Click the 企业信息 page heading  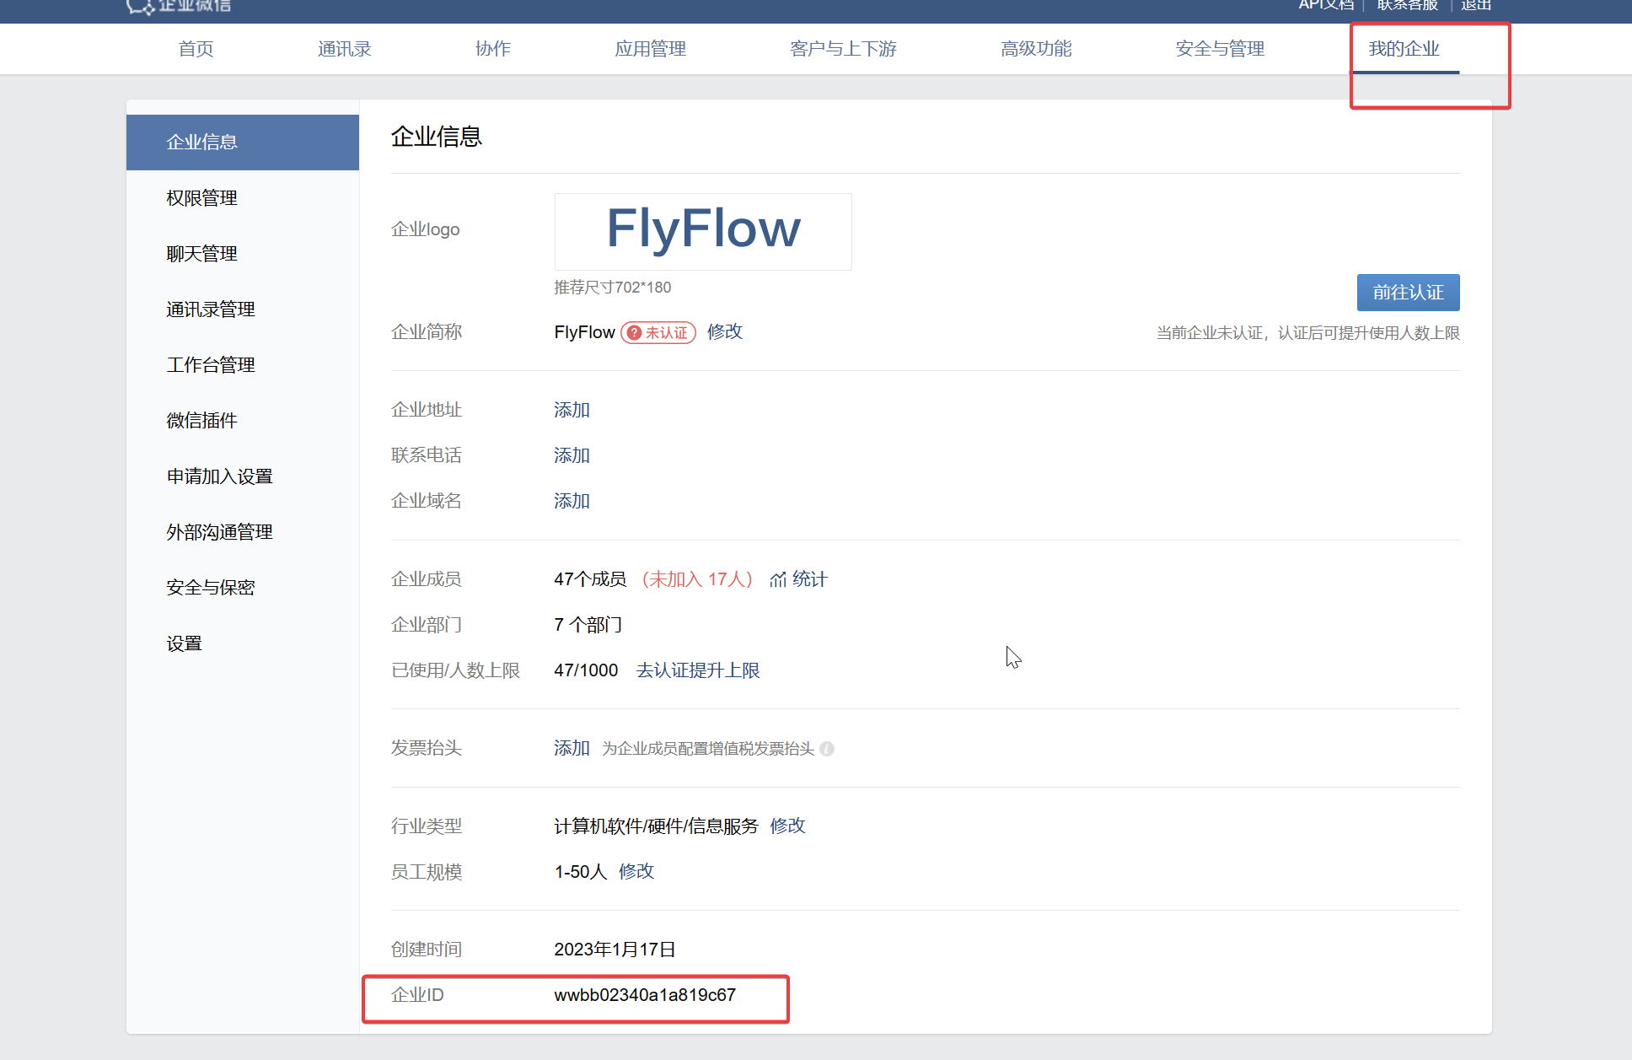point(436,137)
